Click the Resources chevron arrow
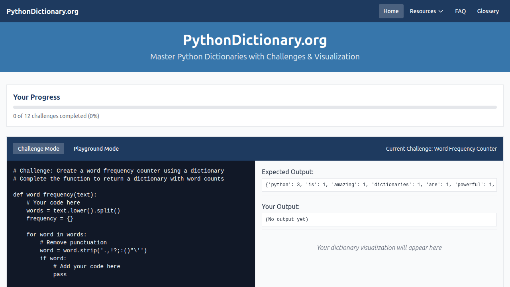The height and width of the screenshot is (287, 510). click(441, 11)
